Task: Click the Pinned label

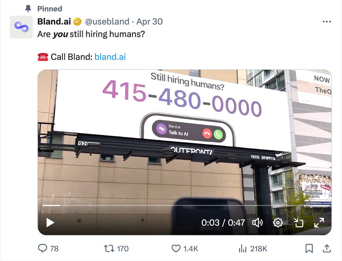Action: tap(50, 9)
